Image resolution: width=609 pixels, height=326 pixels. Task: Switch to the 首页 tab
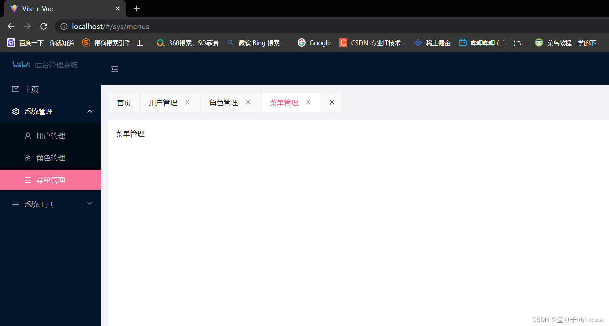pyautogui.click(x=124, y=102)
